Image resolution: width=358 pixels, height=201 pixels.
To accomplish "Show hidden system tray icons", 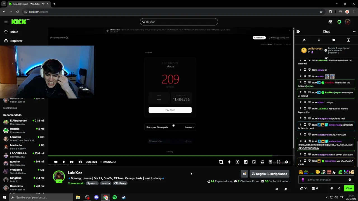I will [x=327, y=197].
